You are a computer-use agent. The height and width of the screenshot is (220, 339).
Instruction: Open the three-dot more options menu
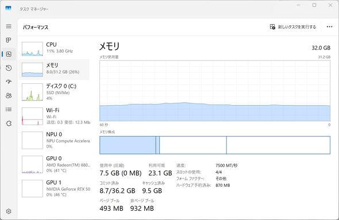(x=329, y=27)
